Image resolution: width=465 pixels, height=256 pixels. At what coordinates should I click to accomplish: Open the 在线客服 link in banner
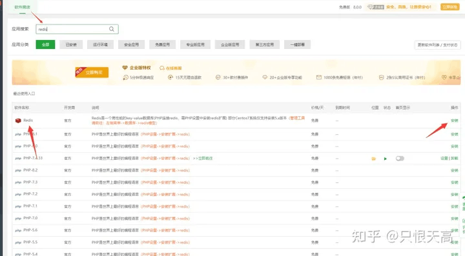174,68
